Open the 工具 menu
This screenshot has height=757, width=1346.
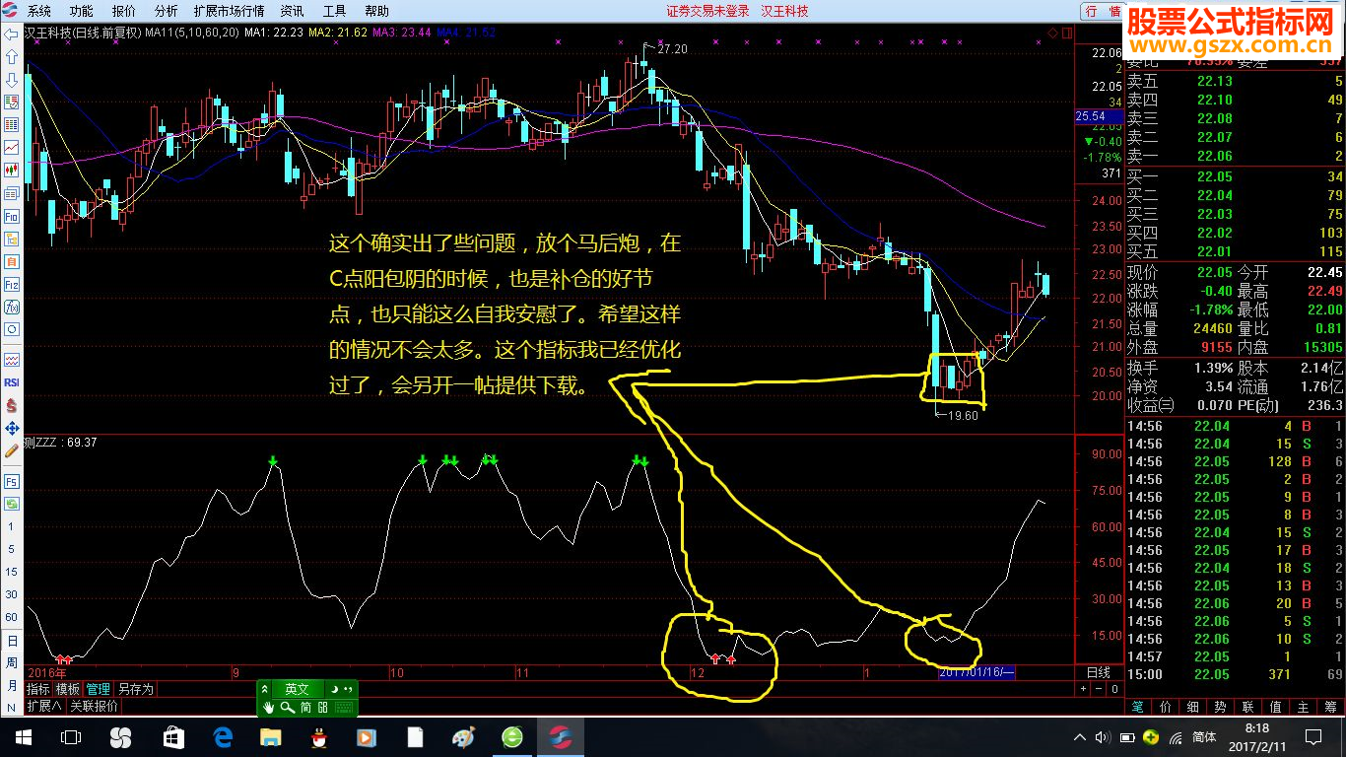pyautogui.click(x=334, y=11)
